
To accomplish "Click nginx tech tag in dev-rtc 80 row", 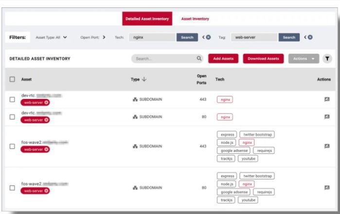I will [225, 117].
